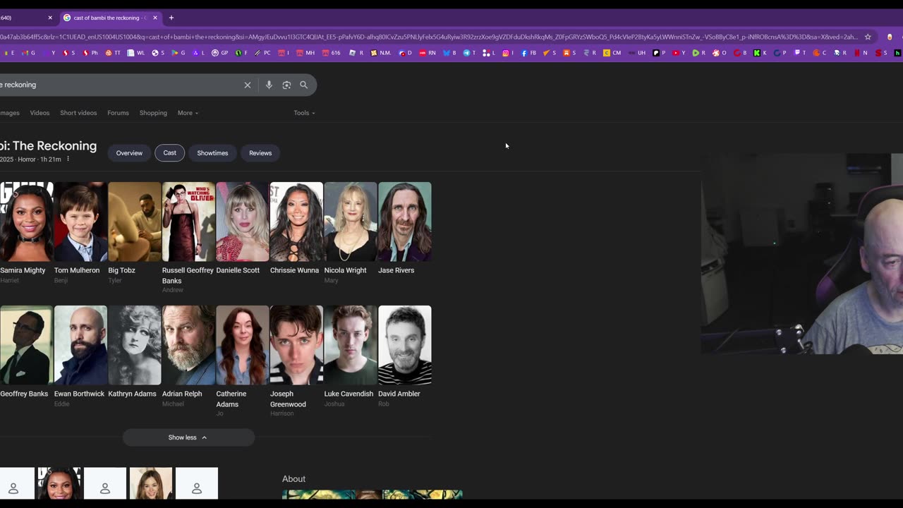The image size is (903, 508).
Task: Open Adrian Relph's cast photo
Action: pos(188,345)
